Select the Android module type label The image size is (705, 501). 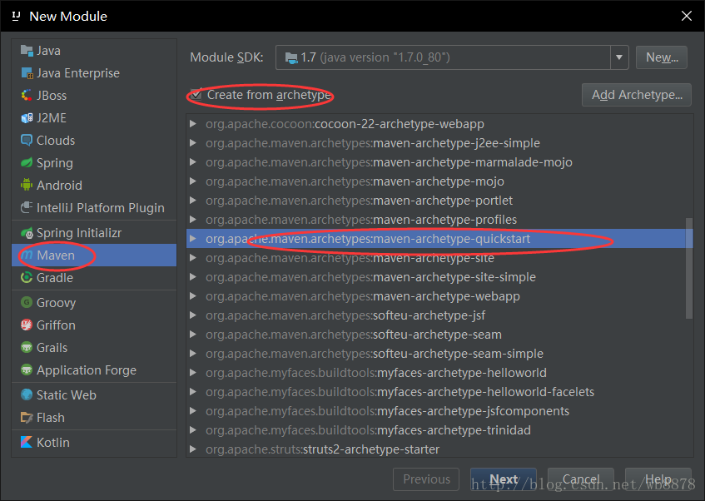(x=59, y=185)
